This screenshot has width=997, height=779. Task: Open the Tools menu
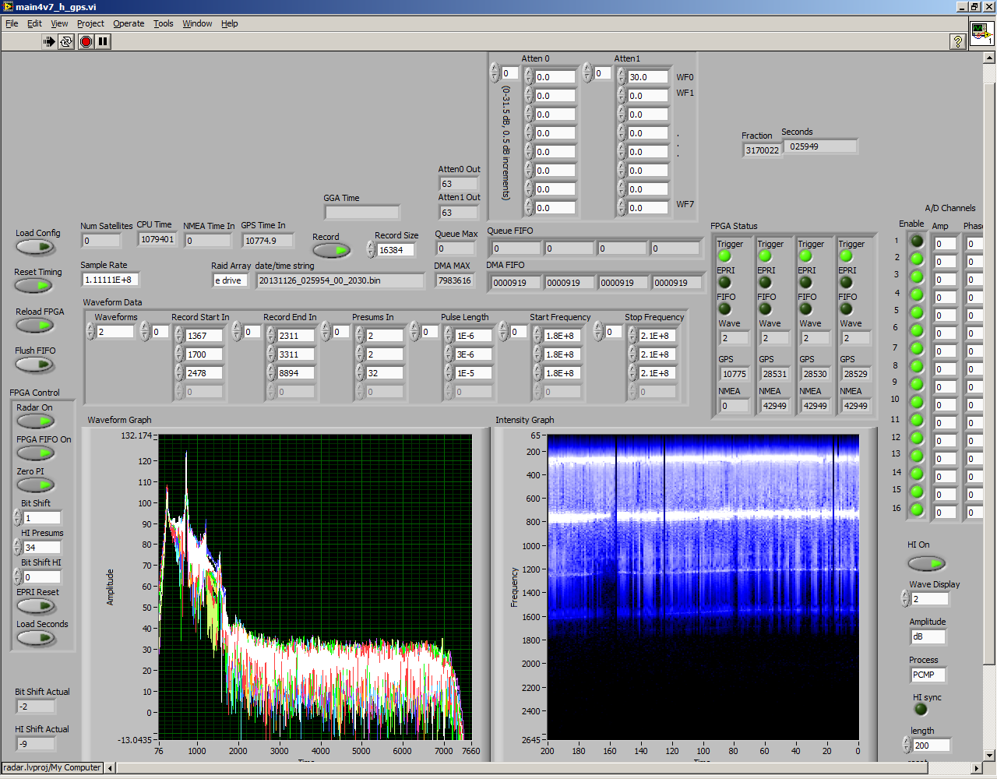[163, 23]
